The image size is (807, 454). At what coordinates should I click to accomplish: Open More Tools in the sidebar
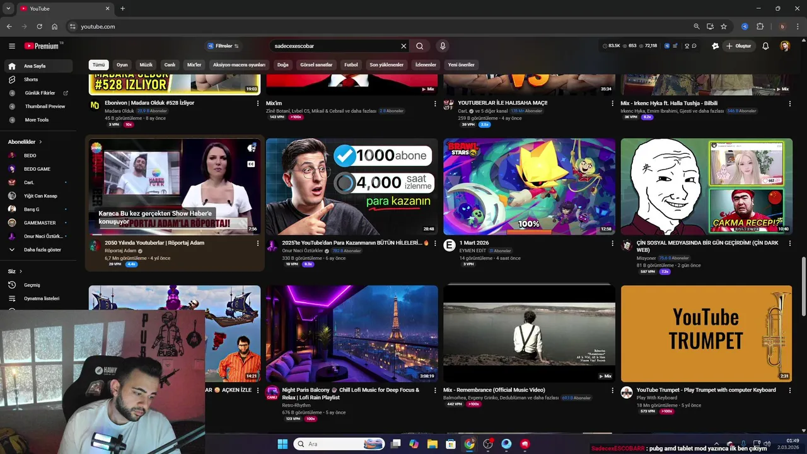(37, 120)
